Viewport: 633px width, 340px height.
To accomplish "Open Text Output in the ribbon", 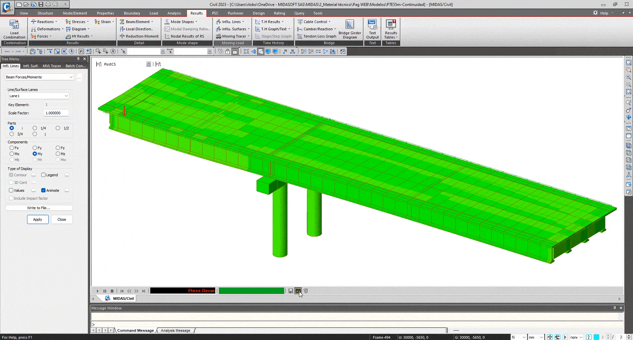I will (x=372, y=29).
